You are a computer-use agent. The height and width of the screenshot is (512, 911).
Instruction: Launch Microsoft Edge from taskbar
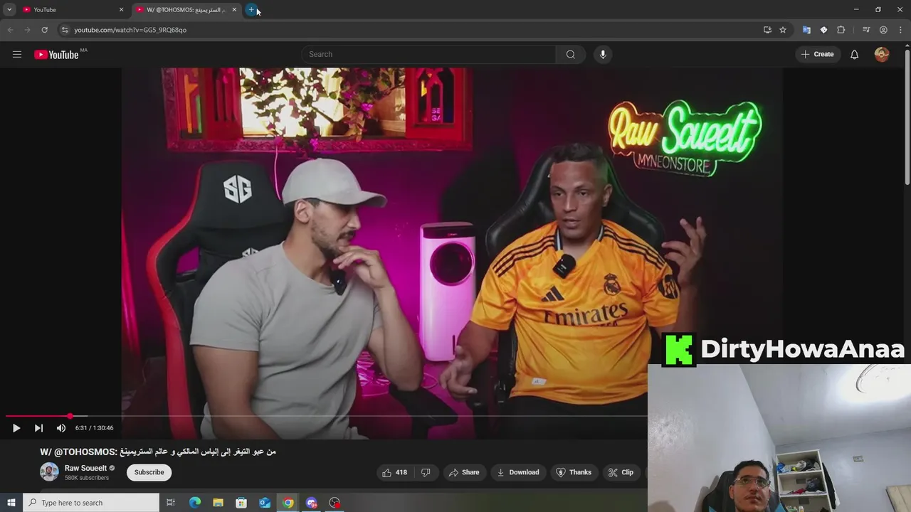[x=194, y=503]
